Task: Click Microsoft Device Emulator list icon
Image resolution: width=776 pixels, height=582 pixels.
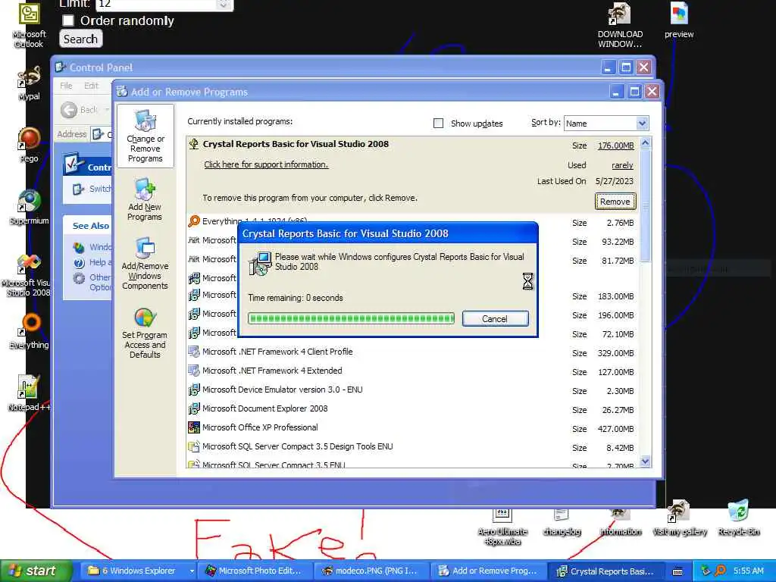Action: 194,390
